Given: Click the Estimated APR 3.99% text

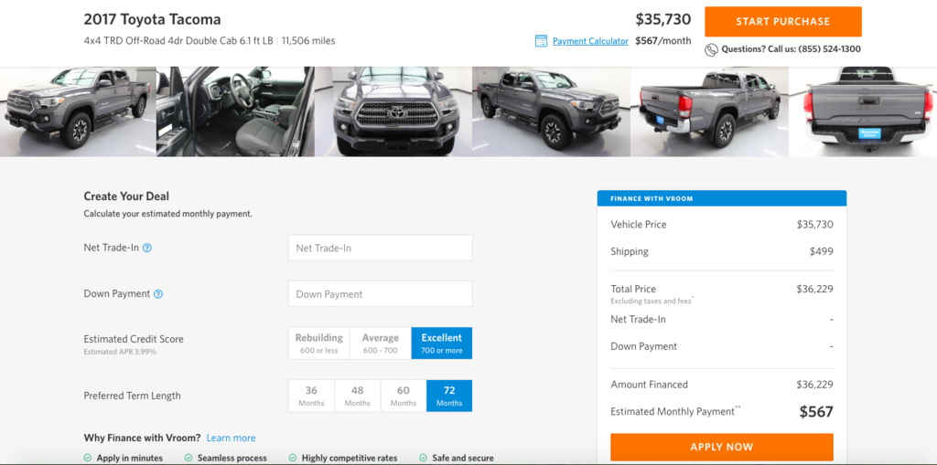Looking at the screenshot, I should (120, 353).
